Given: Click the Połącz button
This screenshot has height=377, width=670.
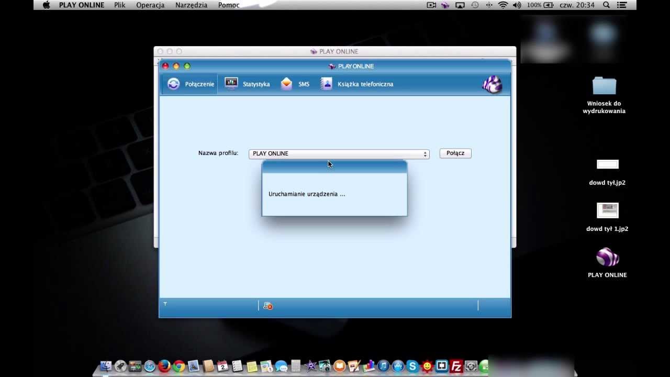Looking at the screenshot, I should (455, 153).
